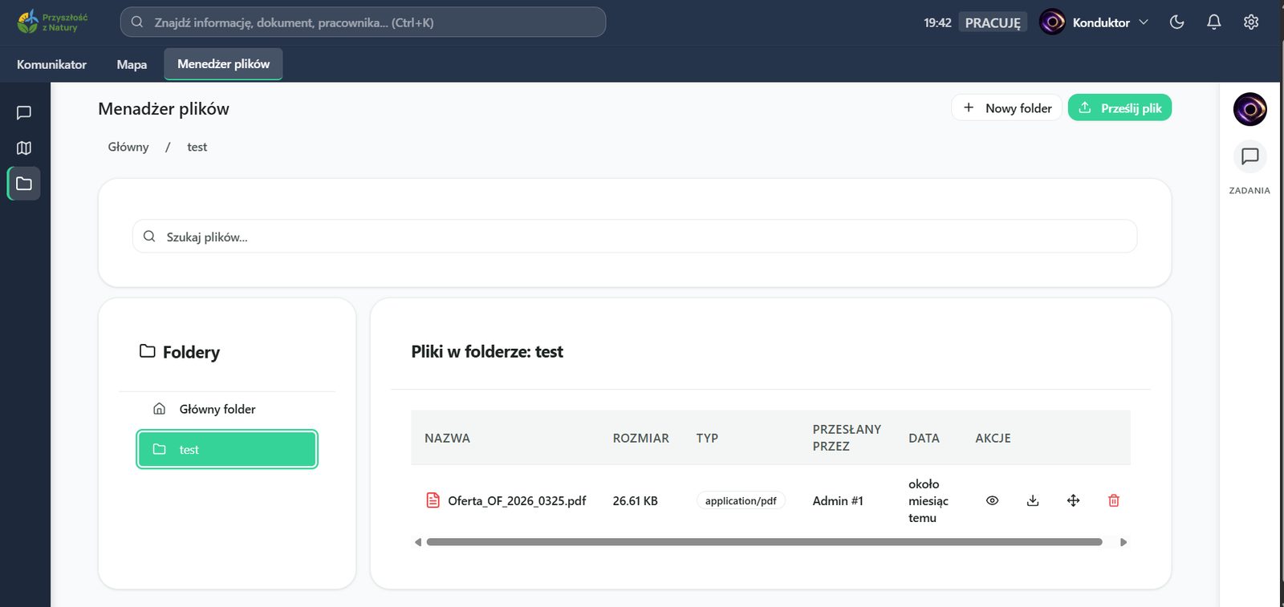The width and height of the screenshot is (1284, 607).
Task: Click the horizontal scrollbar under file table
Action: (x=764, y=542)
